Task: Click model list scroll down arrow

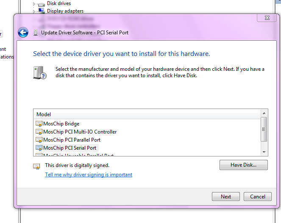Action: tap(264, 152)
